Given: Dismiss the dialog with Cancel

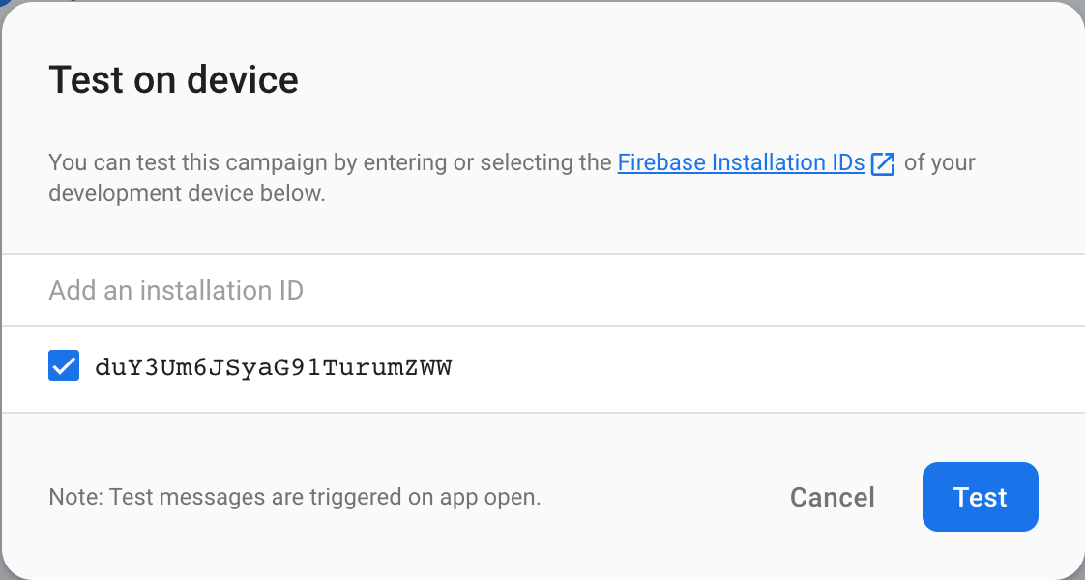Looking at the screenshot, I should click(832, 497).
